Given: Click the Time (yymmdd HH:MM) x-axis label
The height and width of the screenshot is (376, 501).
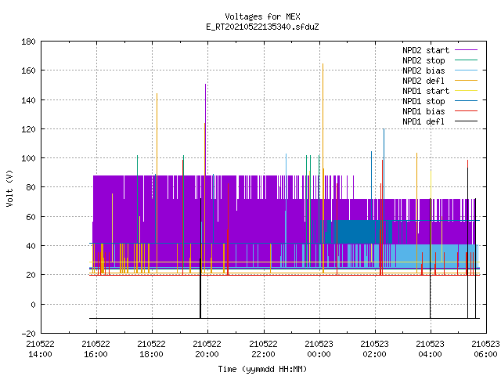Looking at the screenshot, I should tap(262, 369).
